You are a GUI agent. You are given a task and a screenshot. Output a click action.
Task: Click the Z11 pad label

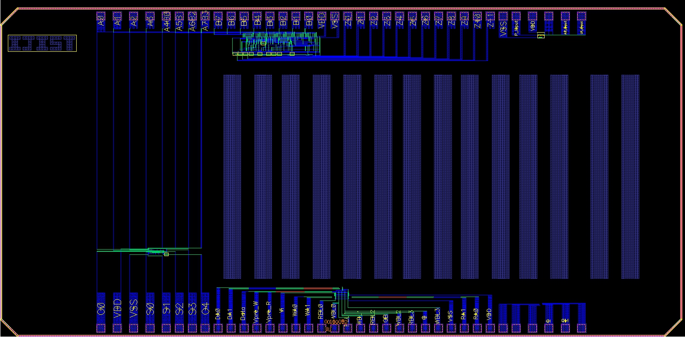tap(491, 20)
